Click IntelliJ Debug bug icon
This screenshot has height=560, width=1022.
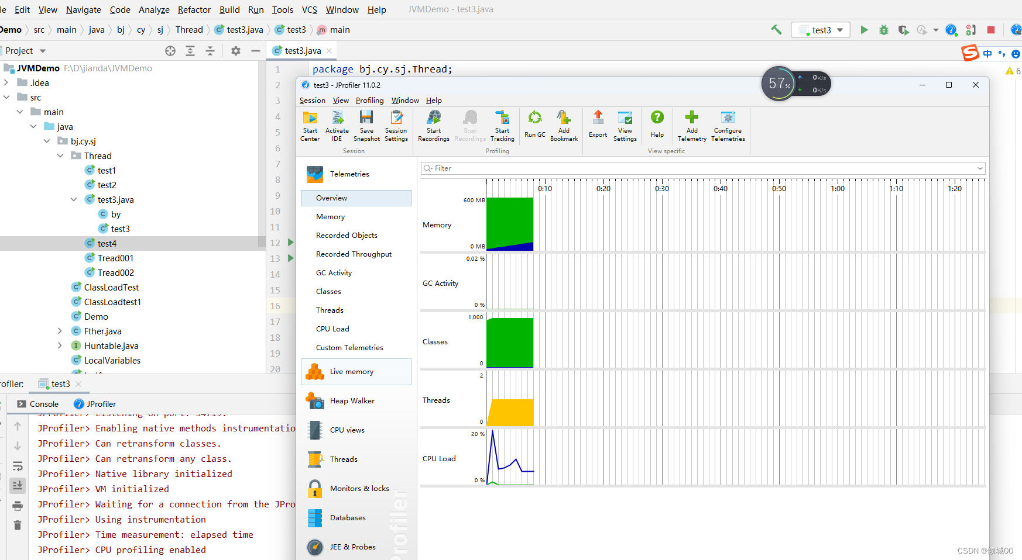coord(884,30)
